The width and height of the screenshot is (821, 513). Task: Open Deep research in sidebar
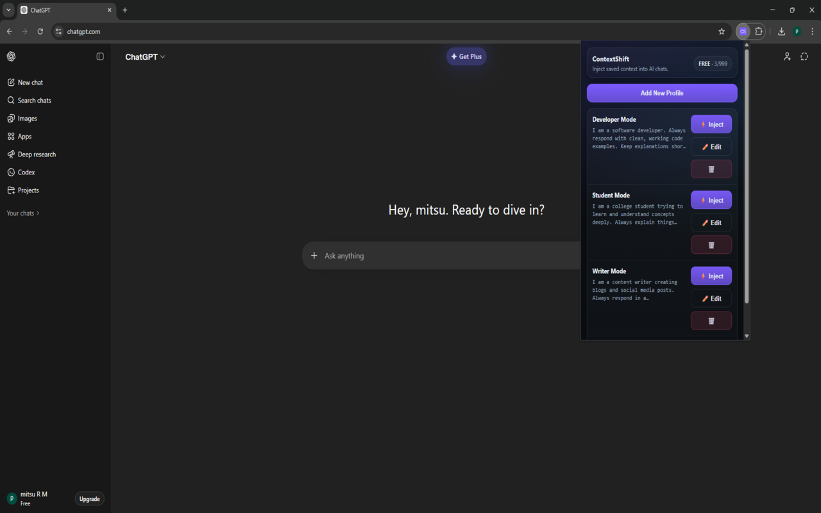point(37,155)
